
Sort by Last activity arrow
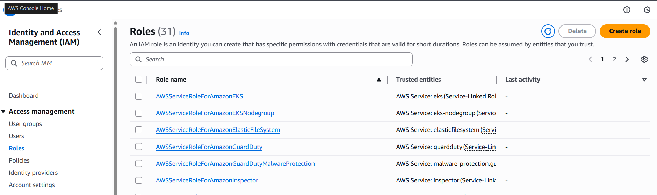pos(644,80)
